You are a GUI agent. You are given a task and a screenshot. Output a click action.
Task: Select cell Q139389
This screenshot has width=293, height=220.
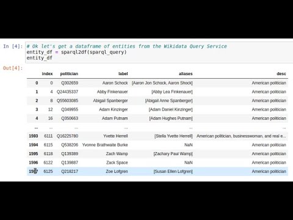(x=70, y=153)
